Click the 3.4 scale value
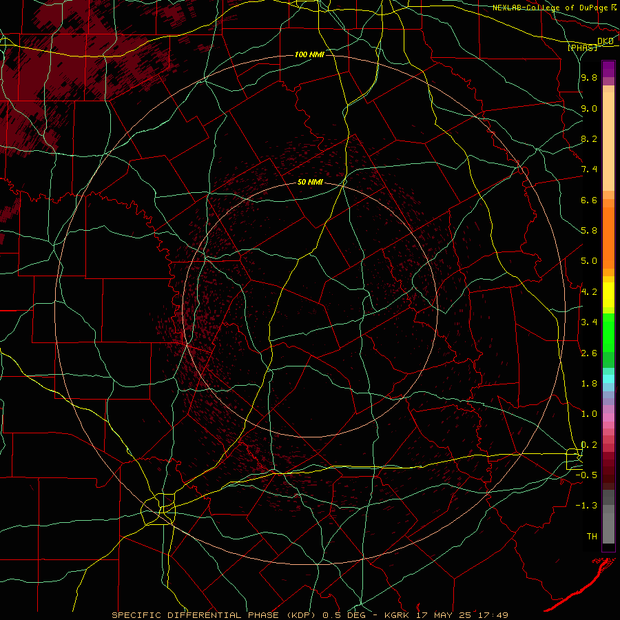The width and height of the screenshot is (620, 620). tap(589, 322)
